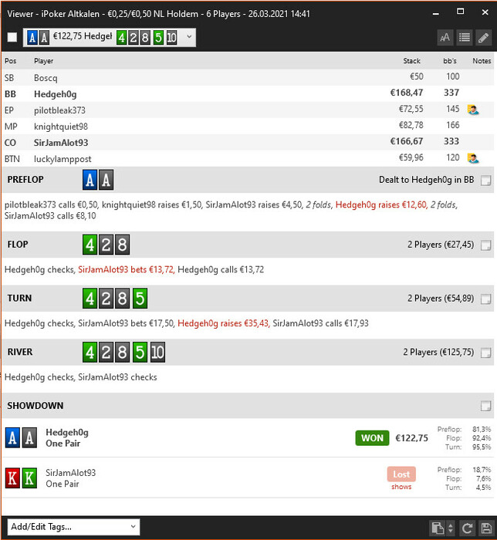497x540 pixels.
Task: Click the 'Hedgeh0g raises €35,43' action text
Action: [x=224, y=323]
